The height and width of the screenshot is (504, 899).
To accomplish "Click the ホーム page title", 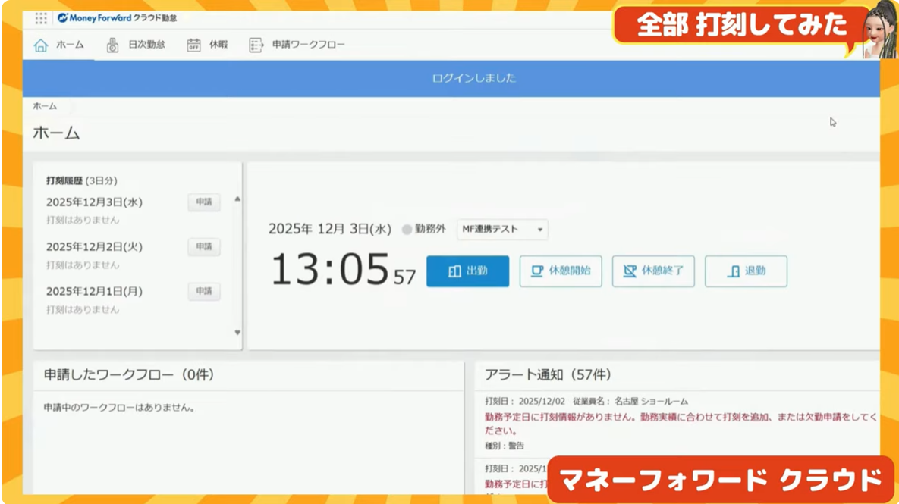I will [56, 133].
